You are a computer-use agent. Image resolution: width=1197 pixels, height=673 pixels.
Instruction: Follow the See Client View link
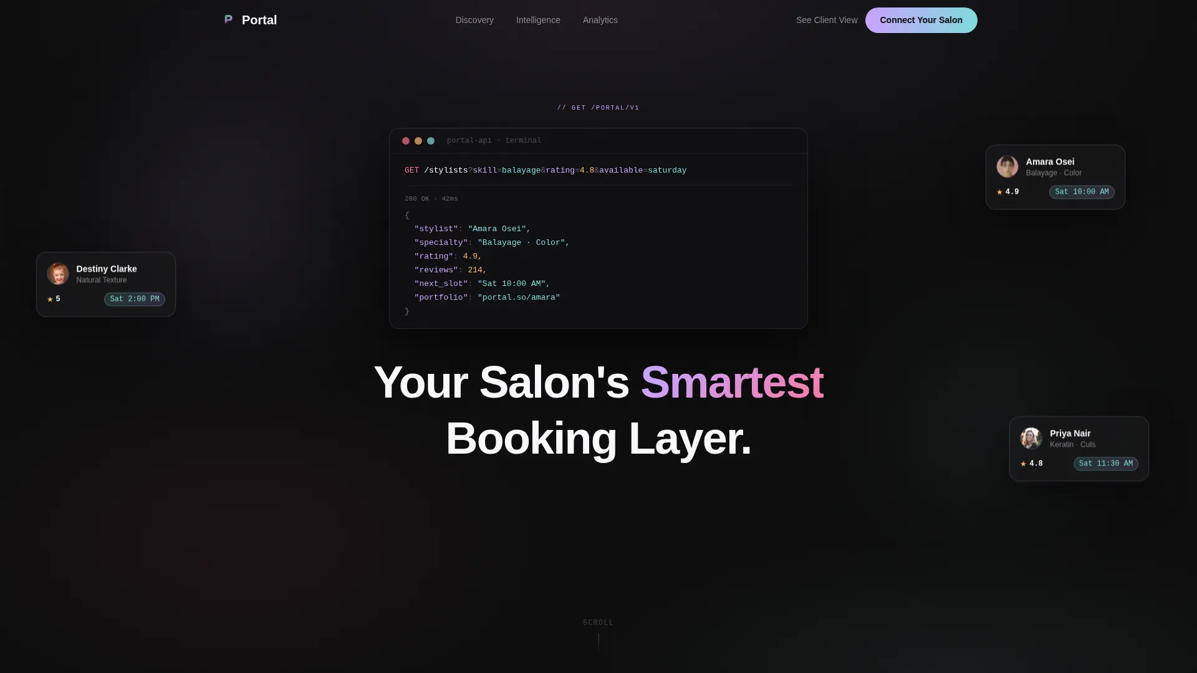827,20
